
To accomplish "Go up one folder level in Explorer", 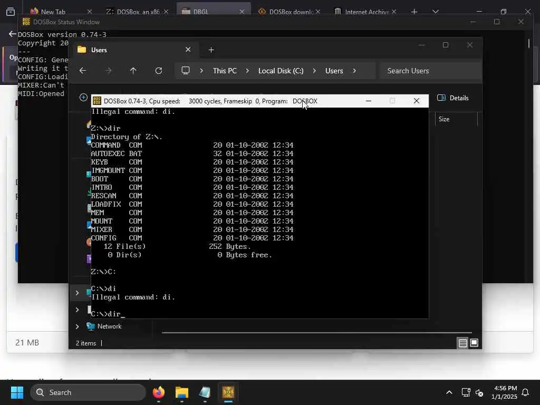I will click(x=133, y=71).
